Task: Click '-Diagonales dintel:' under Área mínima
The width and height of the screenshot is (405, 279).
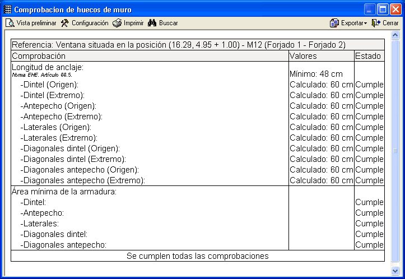Action: tap(54, 234)
